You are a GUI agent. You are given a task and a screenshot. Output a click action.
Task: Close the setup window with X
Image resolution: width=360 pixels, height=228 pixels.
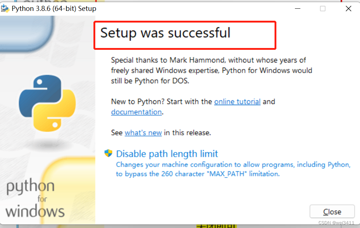[x=348, y=8]
